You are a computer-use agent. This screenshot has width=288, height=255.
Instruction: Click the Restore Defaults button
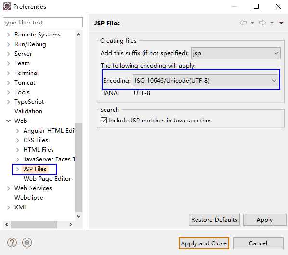(x=214, y=219)
